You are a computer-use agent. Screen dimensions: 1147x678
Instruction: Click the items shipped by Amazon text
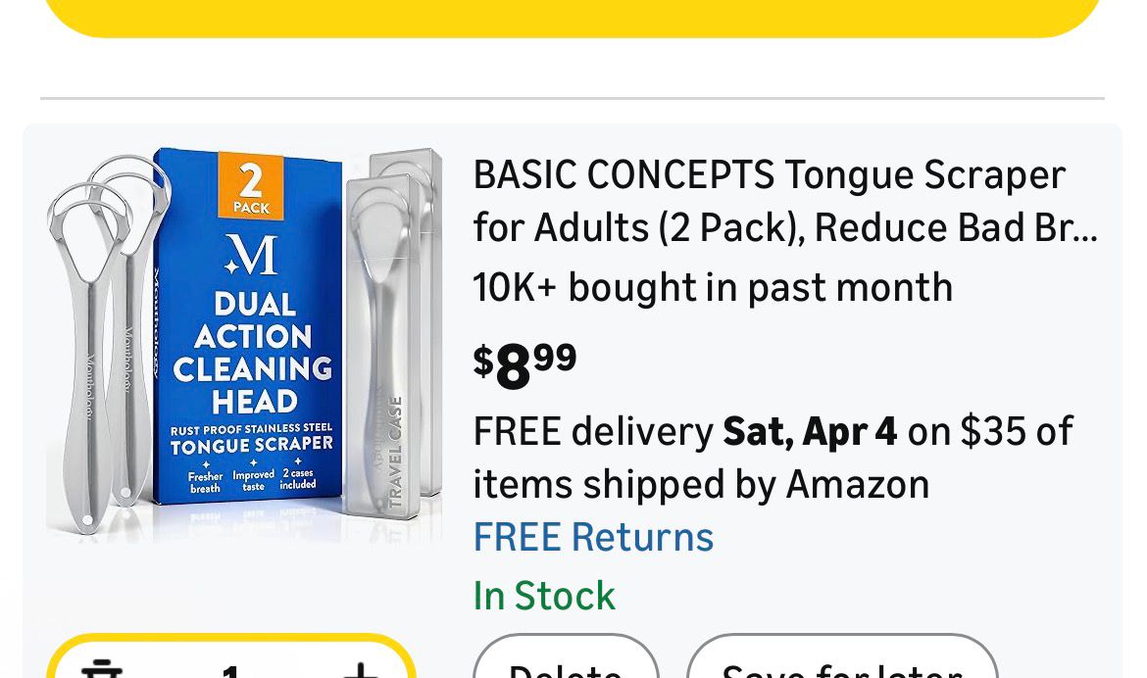point(701,484)
